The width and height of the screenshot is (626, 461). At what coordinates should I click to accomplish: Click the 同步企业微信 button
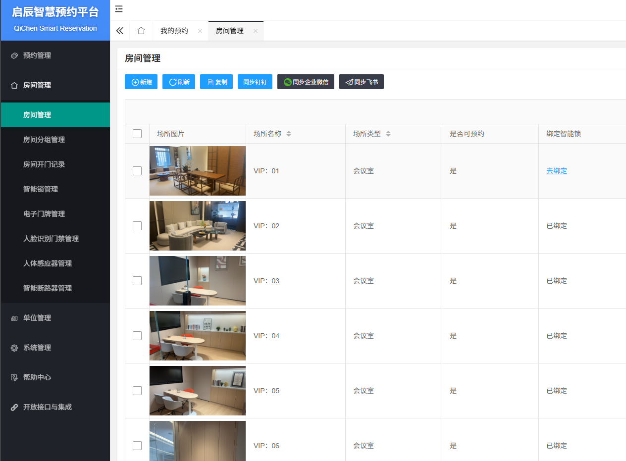point(306,82)
